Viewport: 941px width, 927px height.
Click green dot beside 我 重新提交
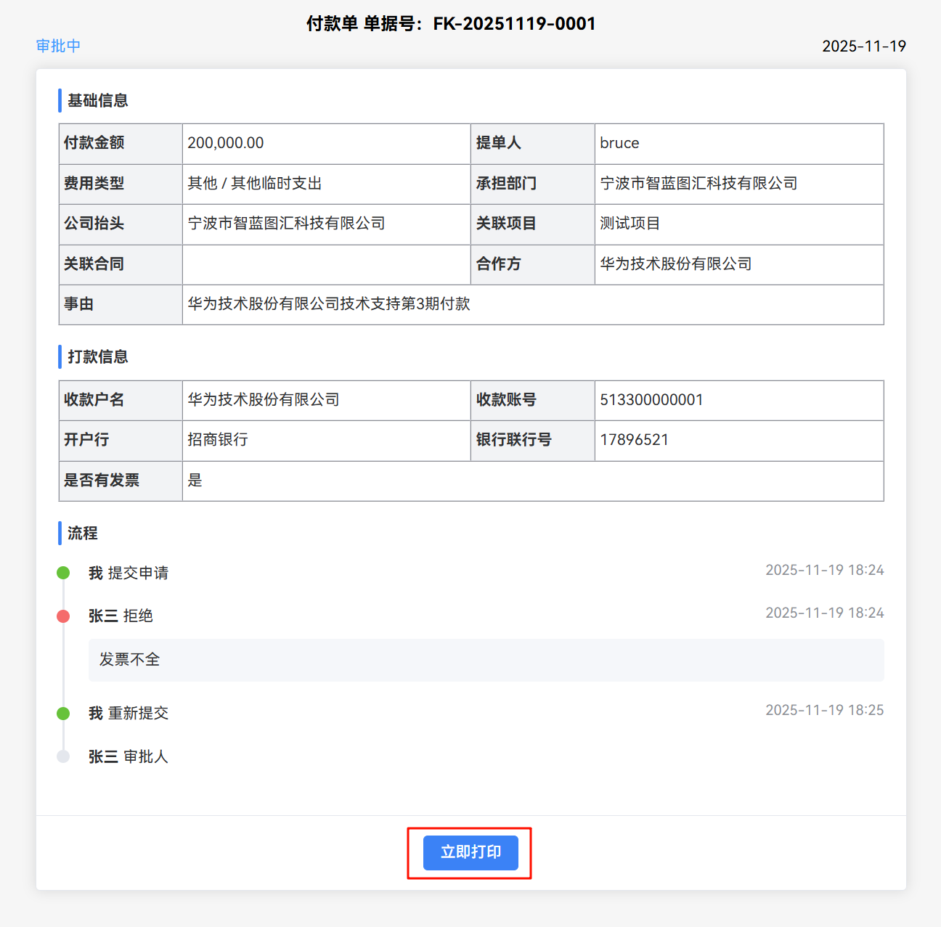pos(63,714)
